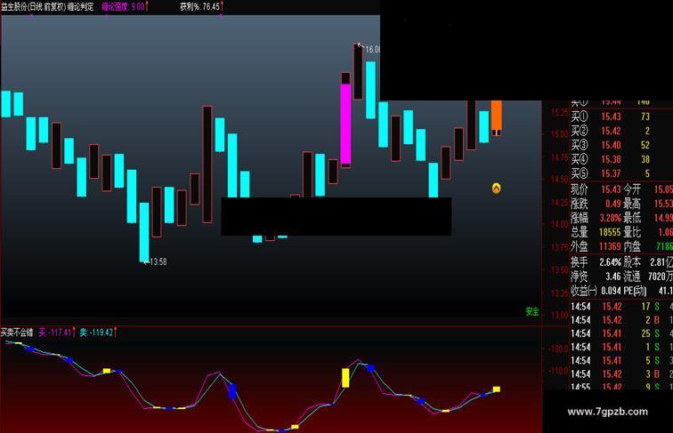Click the 涨幅 3.28% percentage
This screenshot has width=673, height=433.
[596, 218]
